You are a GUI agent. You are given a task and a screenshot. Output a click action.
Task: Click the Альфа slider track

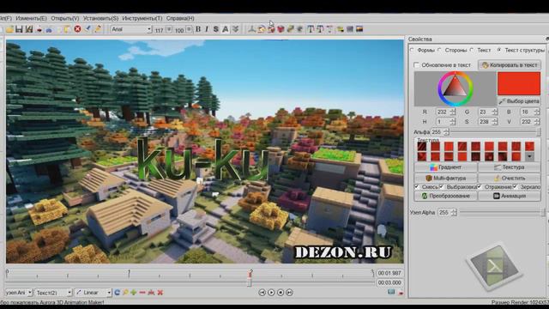point(495,132)
